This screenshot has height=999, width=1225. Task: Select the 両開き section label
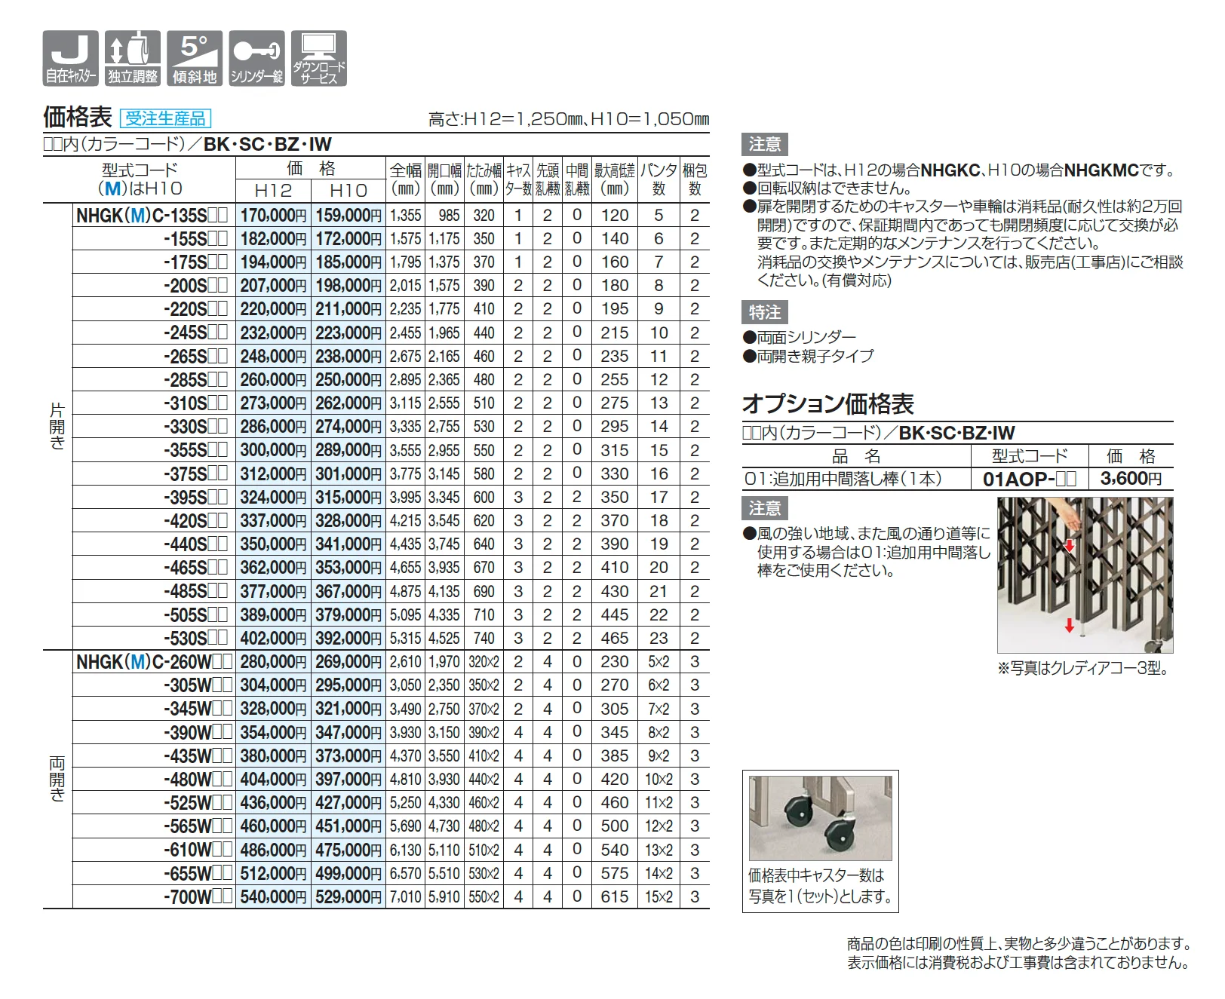57,779
